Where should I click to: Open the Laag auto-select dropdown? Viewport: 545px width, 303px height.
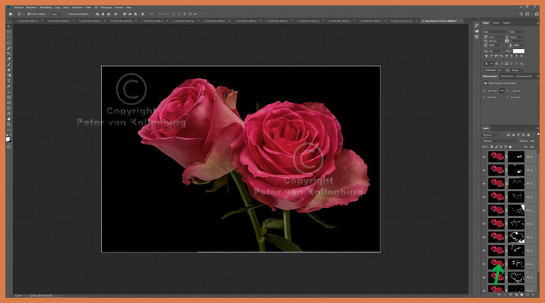(56, 14)
